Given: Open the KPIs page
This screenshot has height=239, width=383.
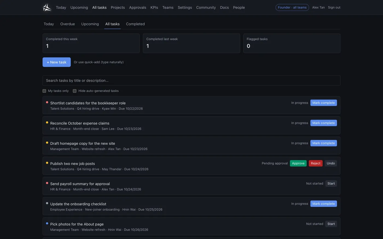Looking at the screenshot, I should point(154,7).
